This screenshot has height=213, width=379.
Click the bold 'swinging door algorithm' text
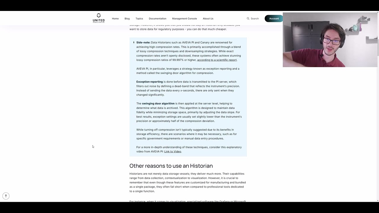coord(158,104)
